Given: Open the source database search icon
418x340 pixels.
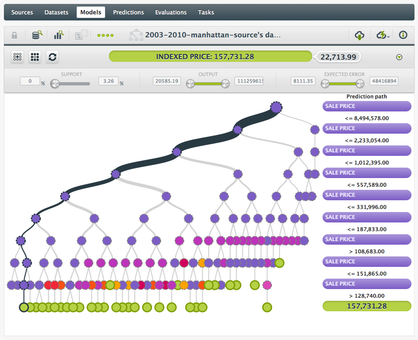Looking at the screenshot, I should (37, 35).
